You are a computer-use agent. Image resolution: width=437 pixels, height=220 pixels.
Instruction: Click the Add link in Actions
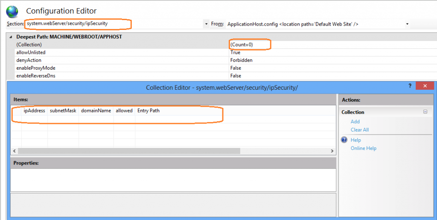(355, 122)
